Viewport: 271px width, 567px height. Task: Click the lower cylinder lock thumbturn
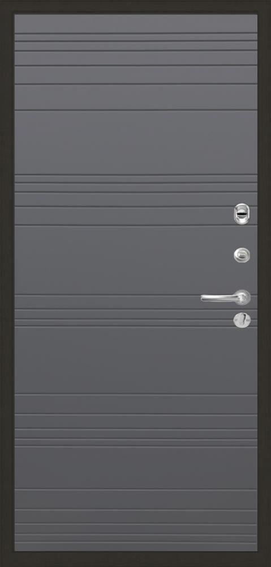pos(242,320)
